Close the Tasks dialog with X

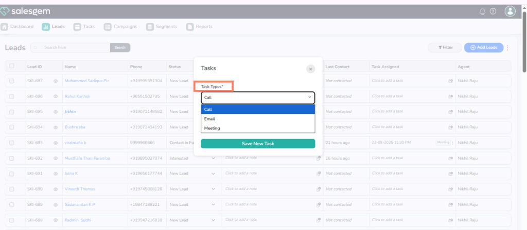(x=310, y=69)
